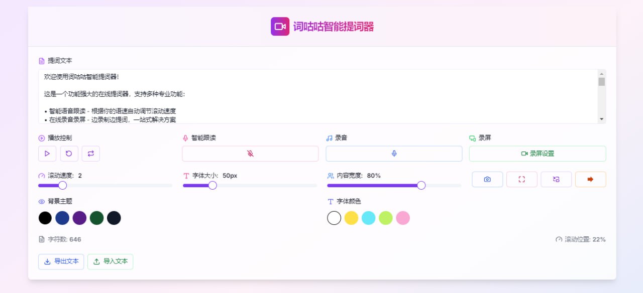Image resolution: width=643 pixels, height=293 pixels.
Task: Toggle the loop repeat button
Action: click(x=91, y=154)
